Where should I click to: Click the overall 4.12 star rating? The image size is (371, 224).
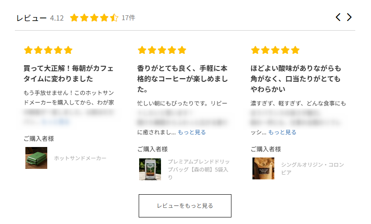[94, 18]
